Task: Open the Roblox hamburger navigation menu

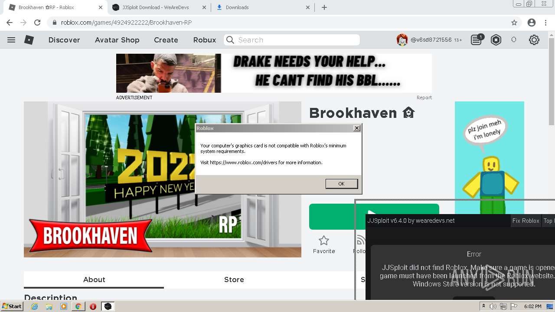Action: click(x=11, y=40)
